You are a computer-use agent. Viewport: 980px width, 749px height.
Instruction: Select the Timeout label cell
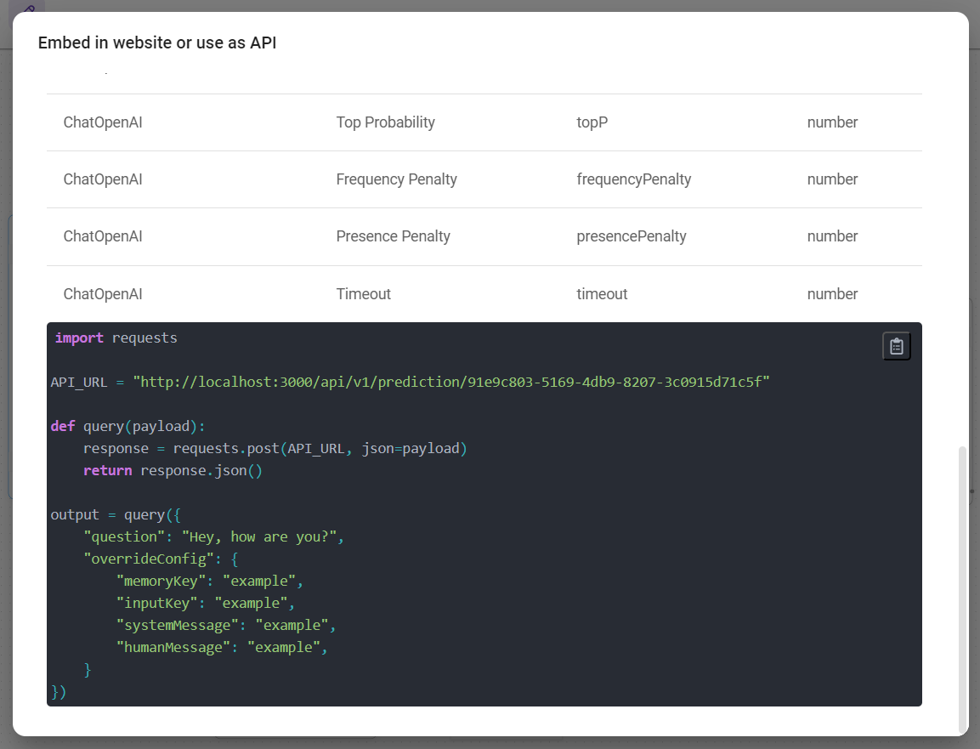click(363, 294)
